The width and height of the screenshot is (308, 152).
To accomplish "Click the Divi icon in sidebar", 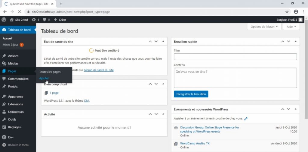I will 4,137.
